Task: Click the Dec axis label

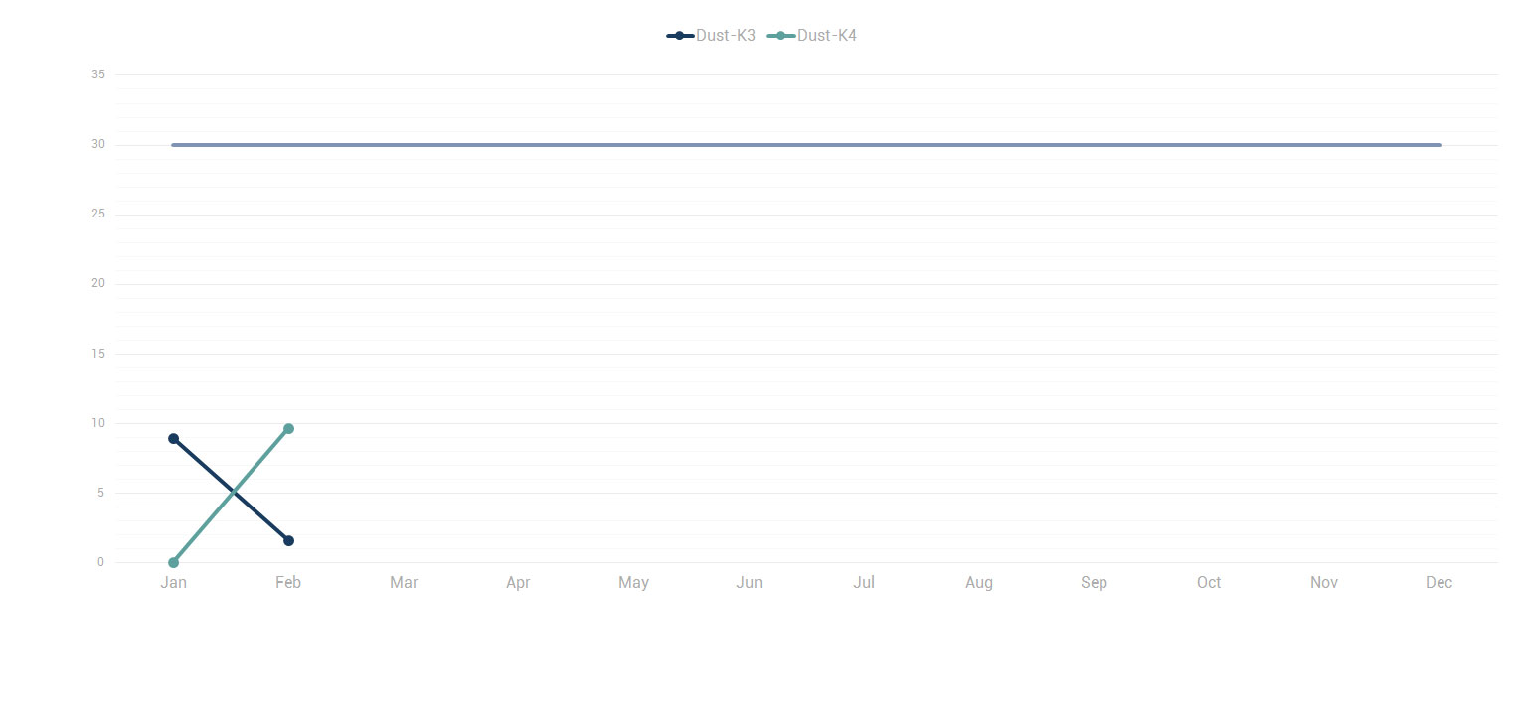Action: [x=1439, y=583]
